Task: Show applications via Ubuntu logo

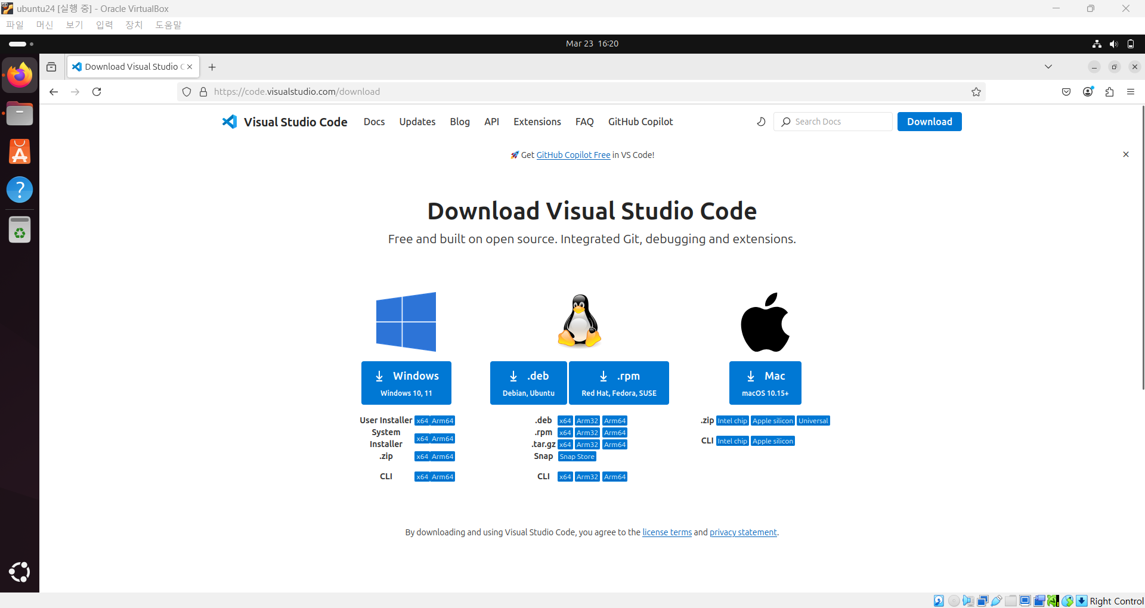Action: [x=20, y=572]
